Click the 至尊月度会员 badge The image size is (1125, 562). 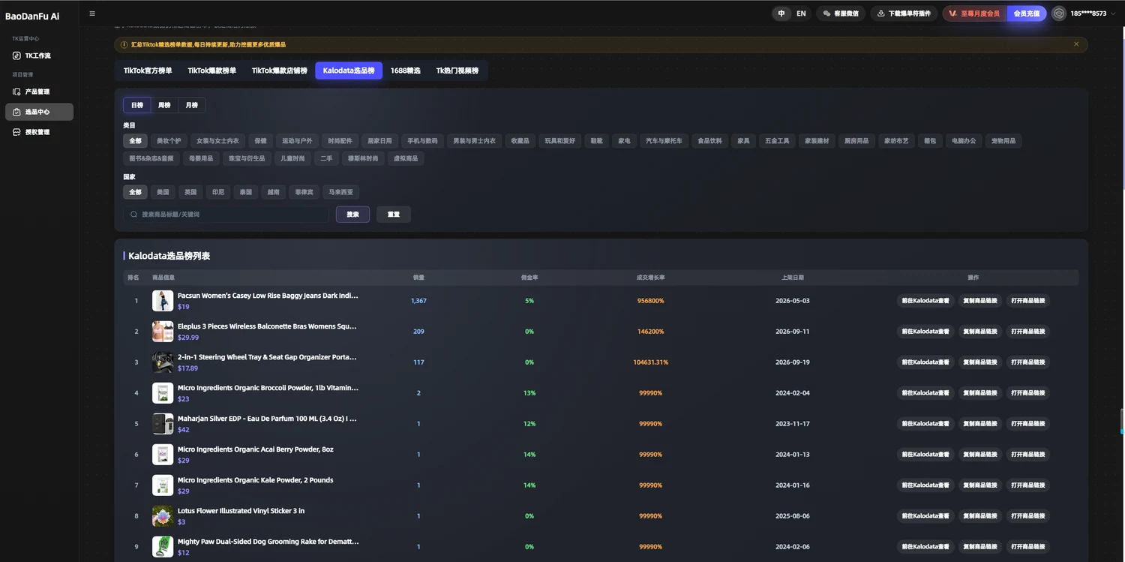coord(975,14)
